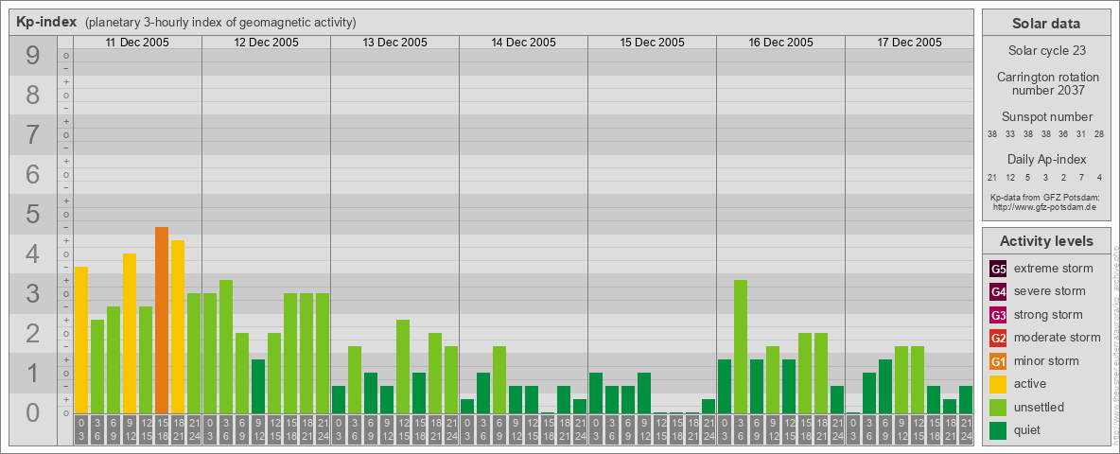Click the tall 3-6 bar on 16 Dec
The image size is (1120, 454).
tap(741, 347)
